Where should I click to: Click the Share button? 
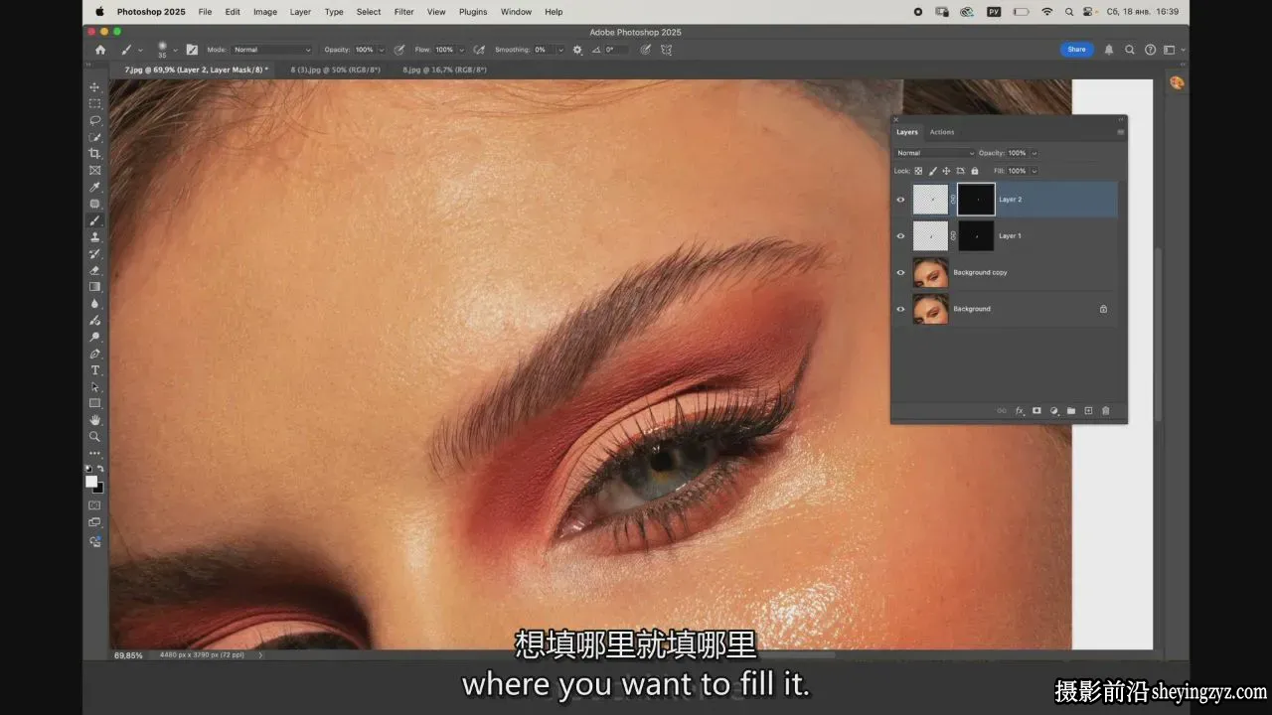(1077, 50)
